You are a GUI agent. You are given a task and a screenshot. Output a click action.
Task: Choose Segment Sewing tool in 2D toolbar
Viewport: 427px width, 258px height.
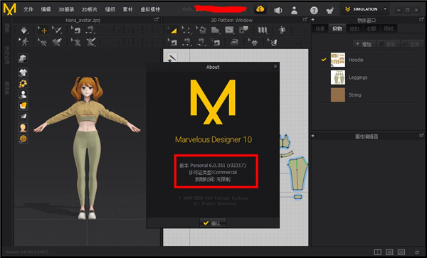pos(186,42)
